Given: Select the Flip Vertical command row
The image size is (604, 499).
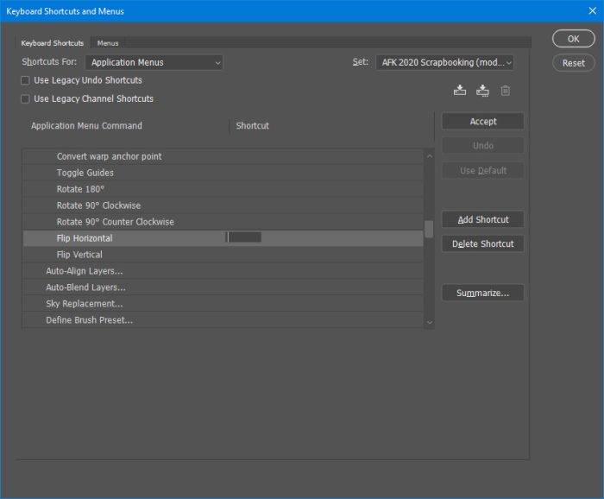Looking at the screenshot, I should [79, 255].
